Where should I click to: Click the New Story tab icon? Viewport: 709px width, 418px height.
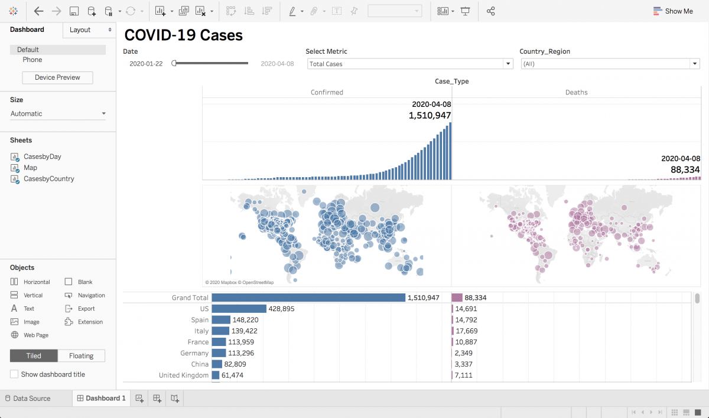click(x=175, y=399)
